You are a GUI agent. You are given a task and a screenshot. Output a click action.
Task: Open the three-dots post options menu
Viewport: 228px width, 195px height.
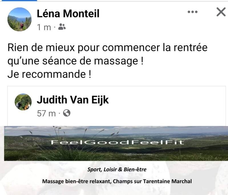tap(193, 12)
